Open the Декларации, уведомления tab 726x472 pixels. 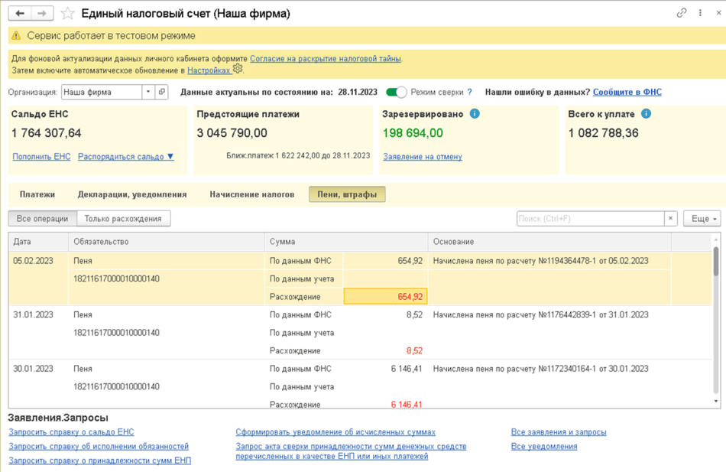point(132,194)
